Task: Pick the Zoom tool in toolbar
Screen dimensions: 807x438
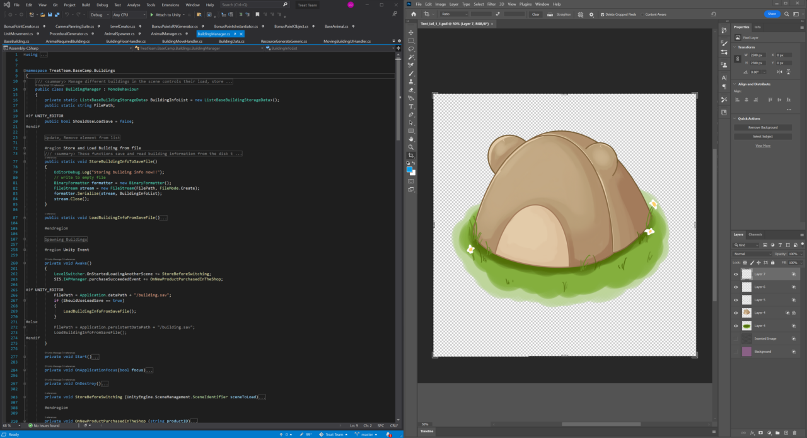Action: point(411,147)
